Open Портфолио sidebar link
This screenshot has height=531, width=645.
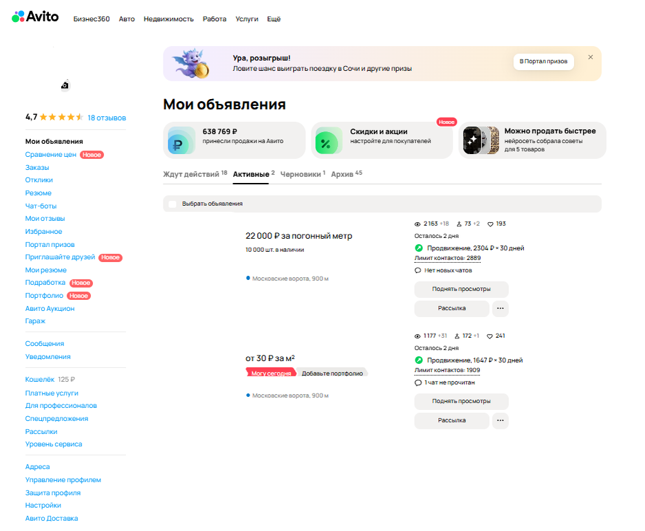(x=44, y=296)
